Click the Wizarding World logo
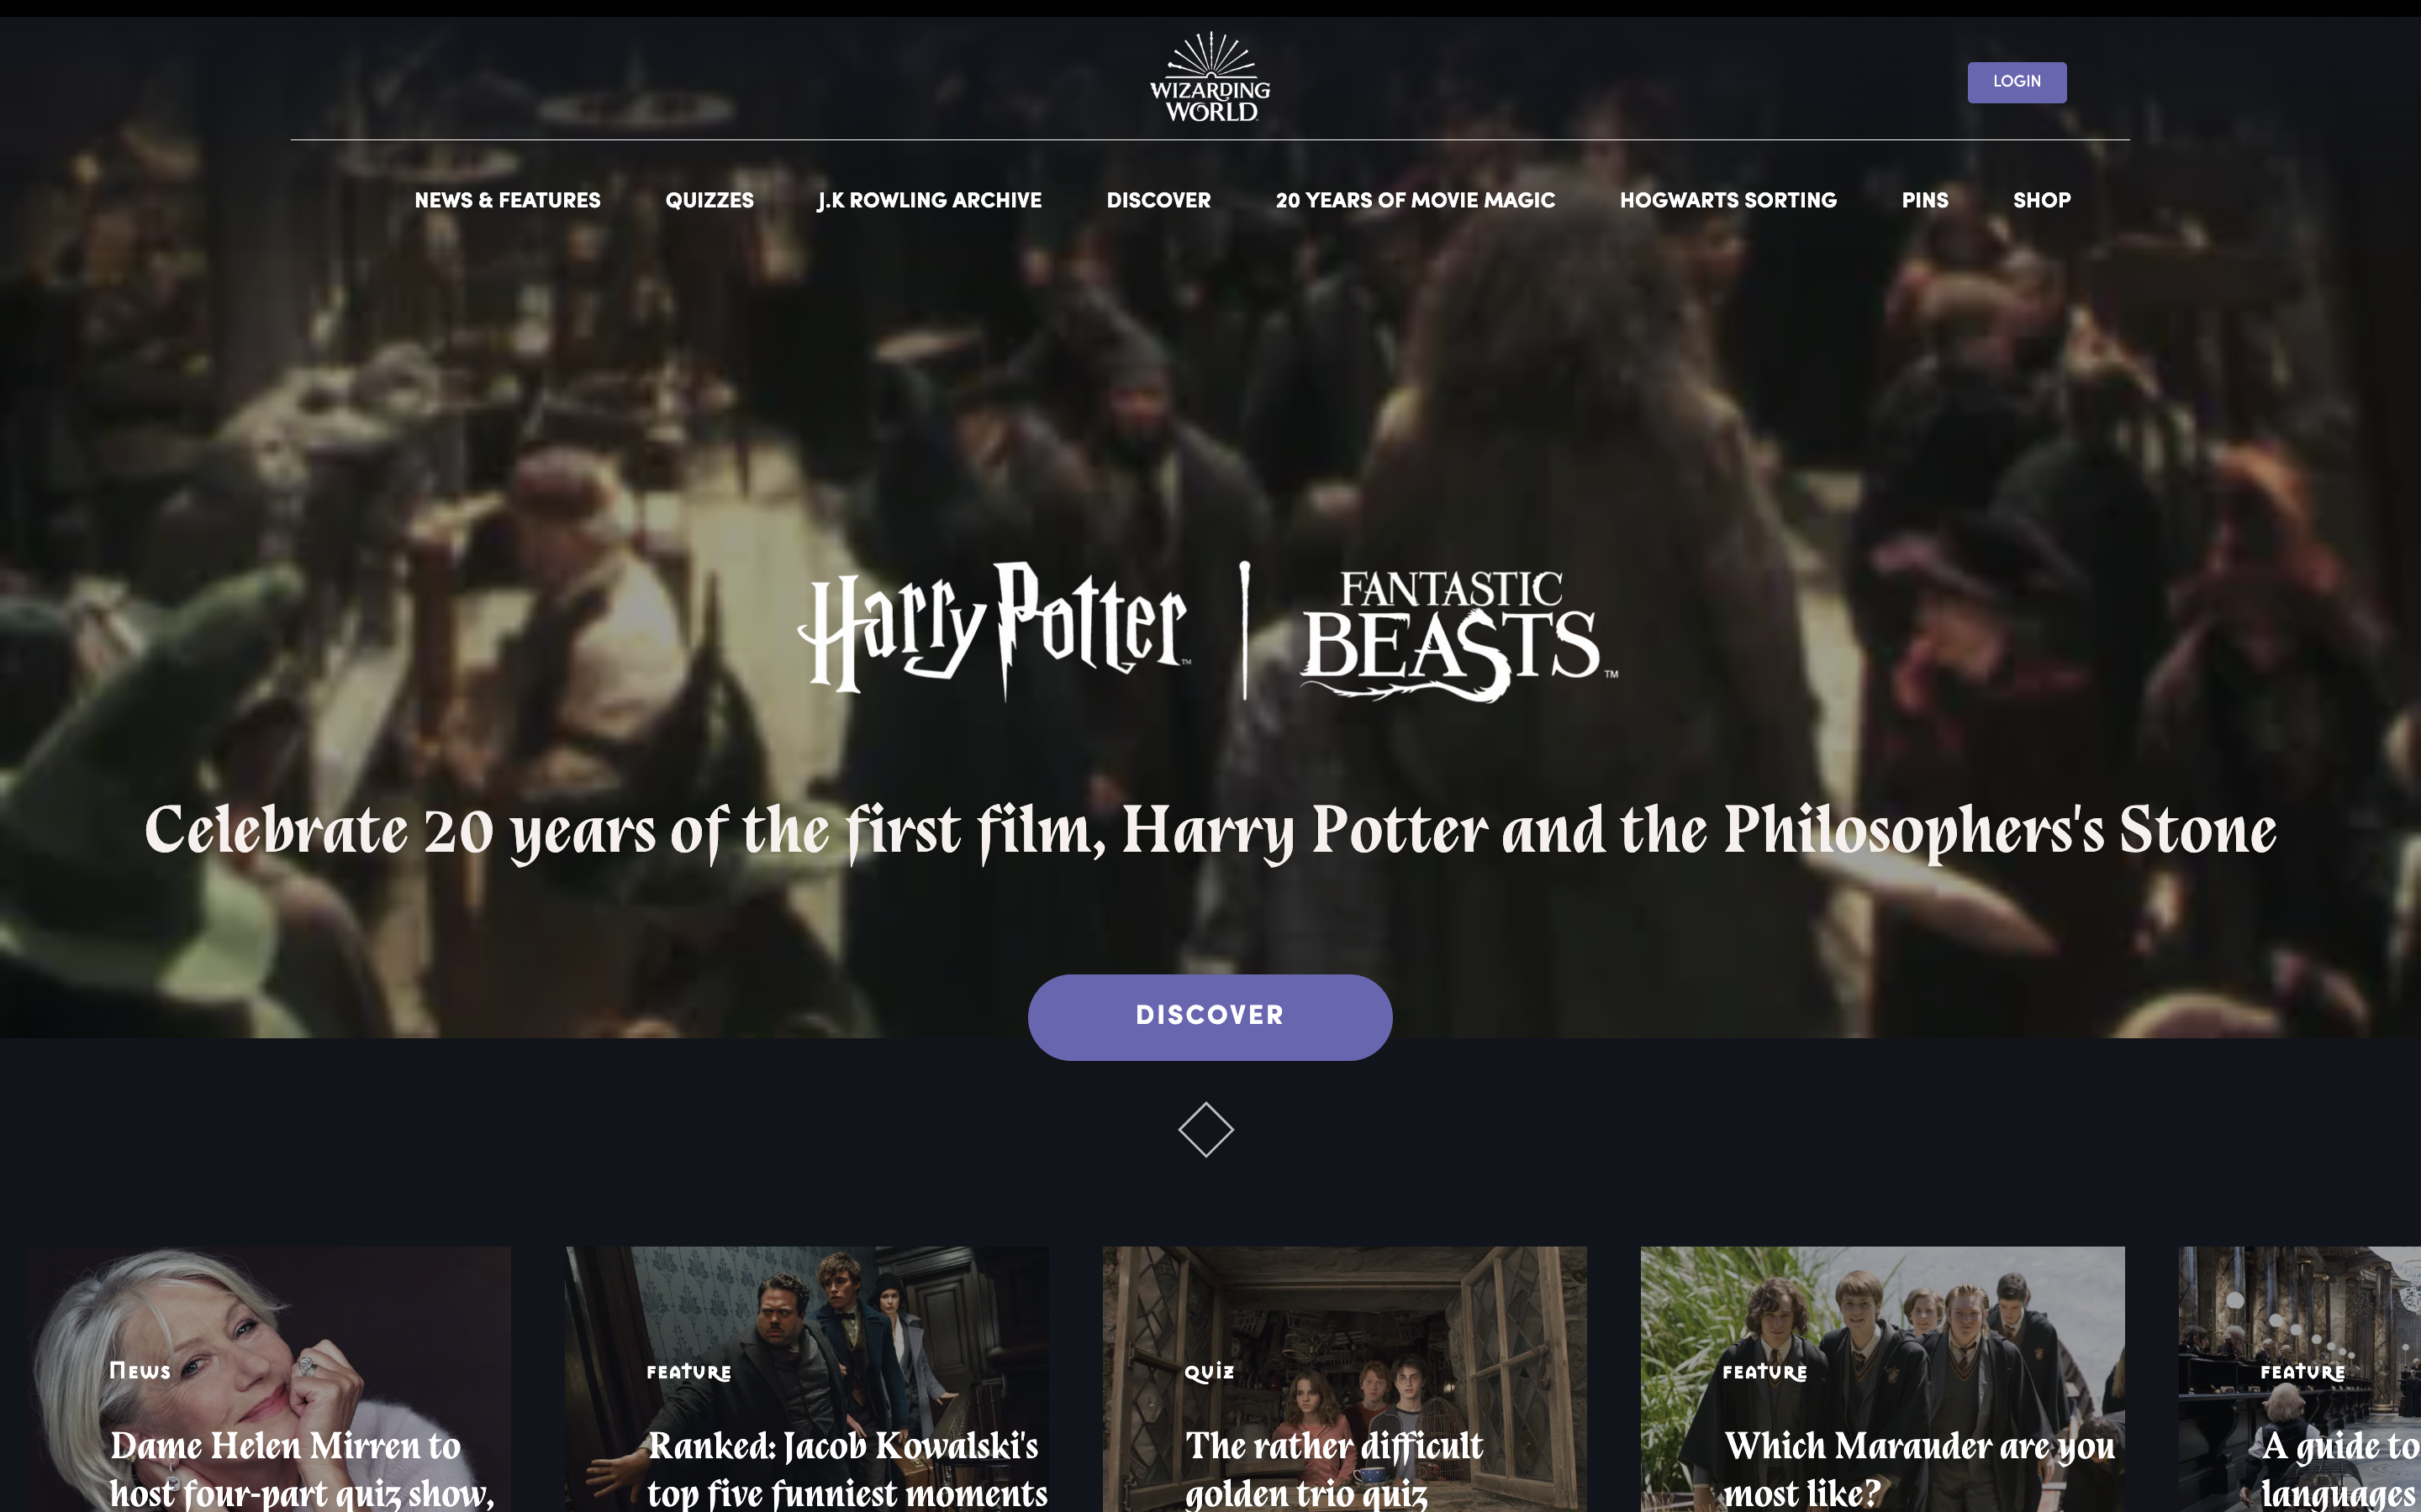 1210,79
